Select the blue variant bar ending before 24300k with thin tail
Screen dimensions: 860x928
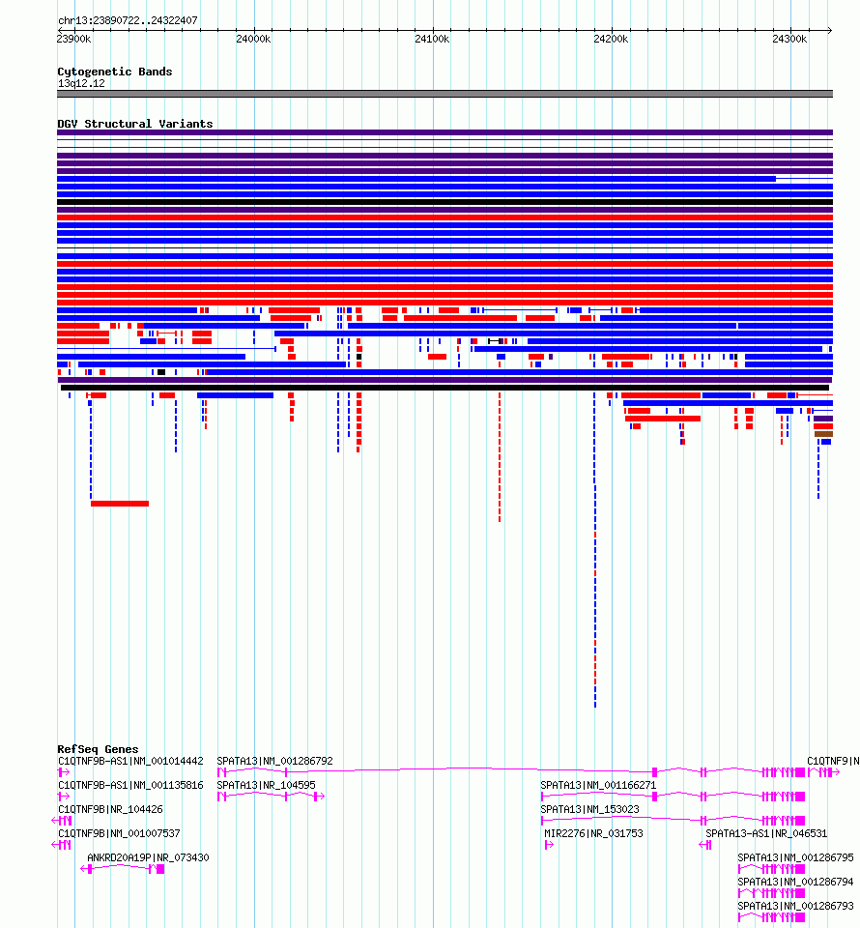(x=444, y=179)
